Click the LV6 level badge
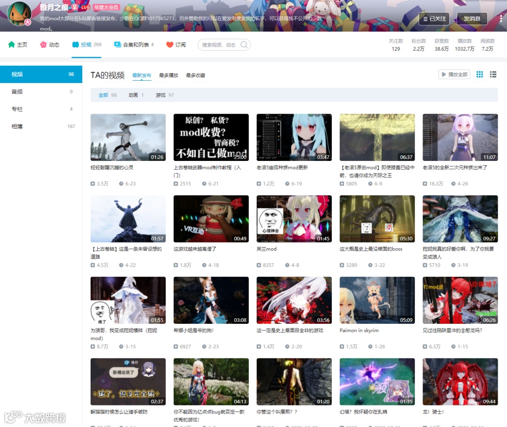This screenshot has height=427, width=507. (x=85, y=7)
